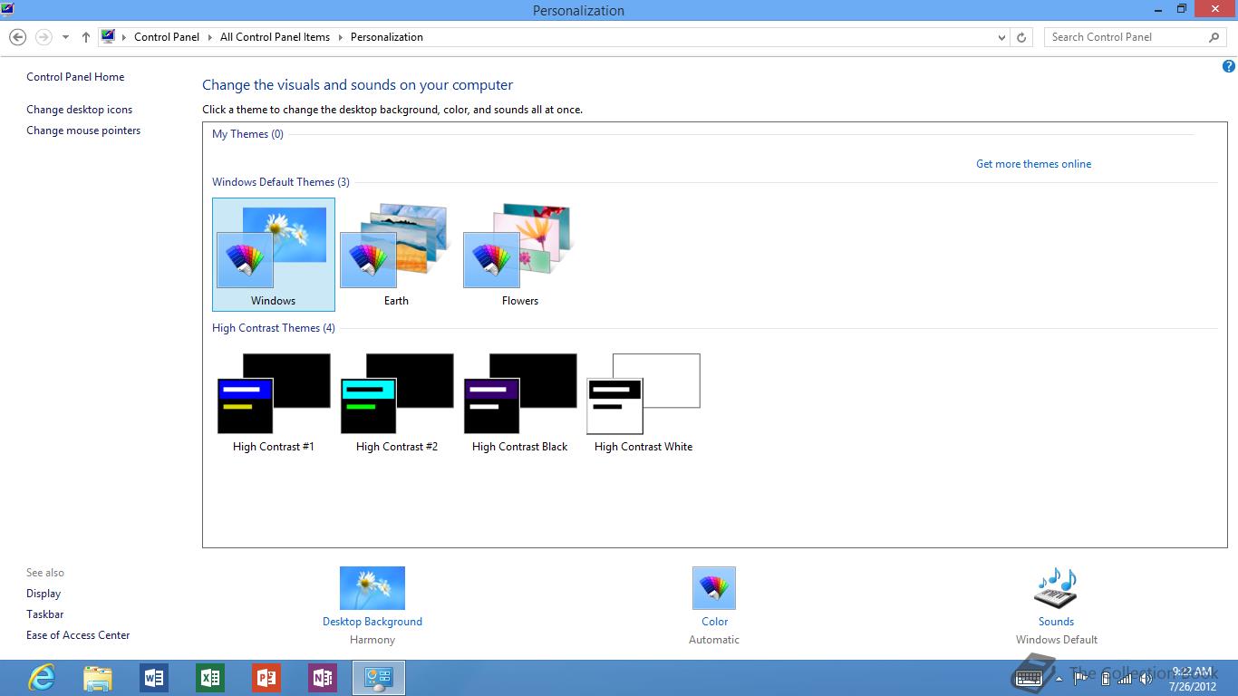The image size is (1238, 696).
Task: Click the window system menu icon
Action: coord(7,9)
